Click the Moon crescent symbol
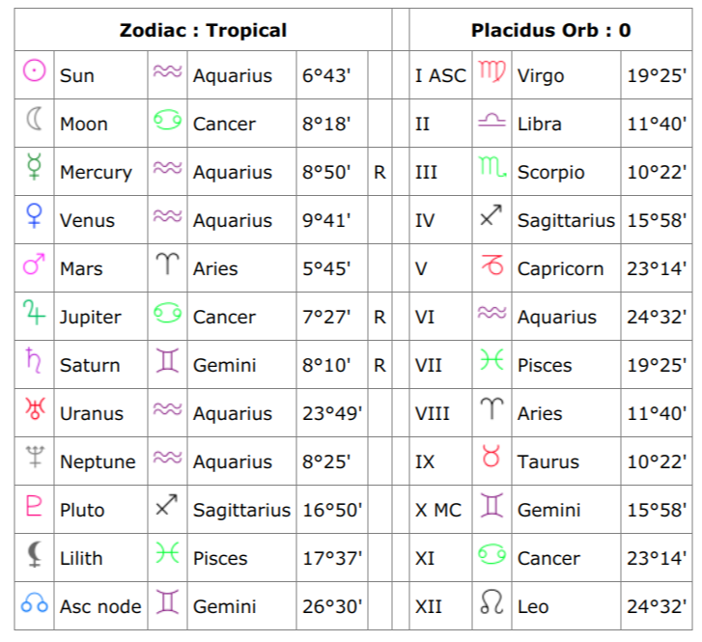The image size is (702, 642). pyautogui.click(x=35, y=119)
